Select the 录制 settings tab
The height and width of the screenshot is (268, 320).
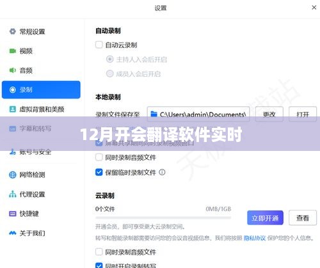41,90
